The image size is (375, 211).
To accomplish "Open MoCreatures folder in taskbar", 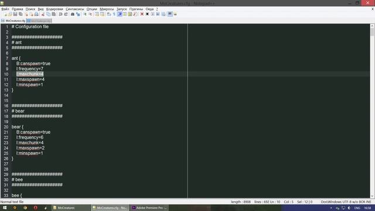I will pyautogui.click(x=71, y=207).
